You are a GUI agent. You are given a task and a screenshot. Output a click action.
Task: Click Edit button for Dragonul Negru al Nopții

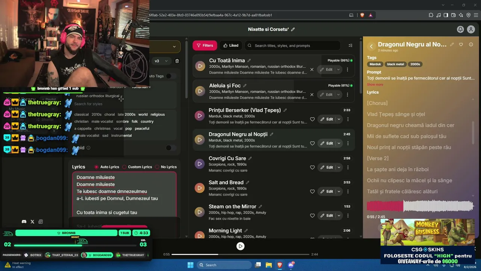(x=327, y=143)
